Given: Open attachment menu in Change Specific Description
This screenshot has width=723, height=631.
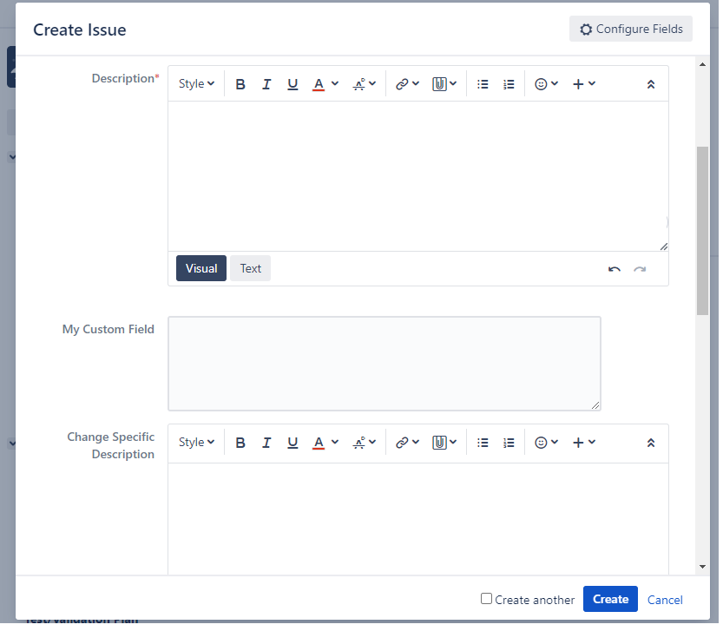Looking at the screenshot, I should pyautogui.click(x=444, y=444).
